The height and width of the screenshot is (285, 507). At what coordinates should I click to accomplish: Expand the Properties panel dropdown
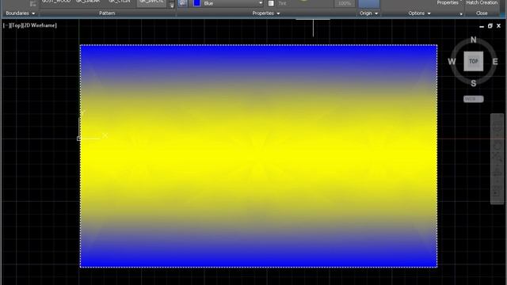click(x=266, y=13)
